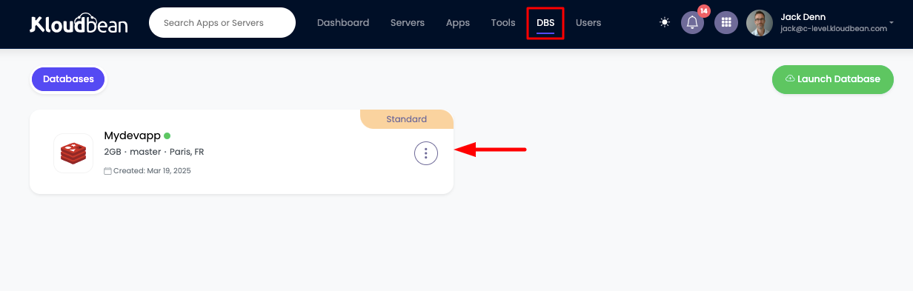913x291 pixels.
Task: Open the Apps section
Action: 458,23
